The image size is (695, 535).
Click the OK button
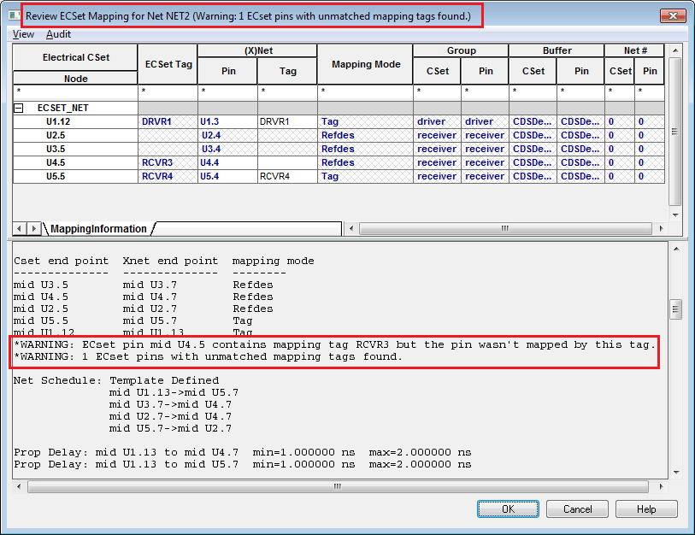click(x=508, y=509)
